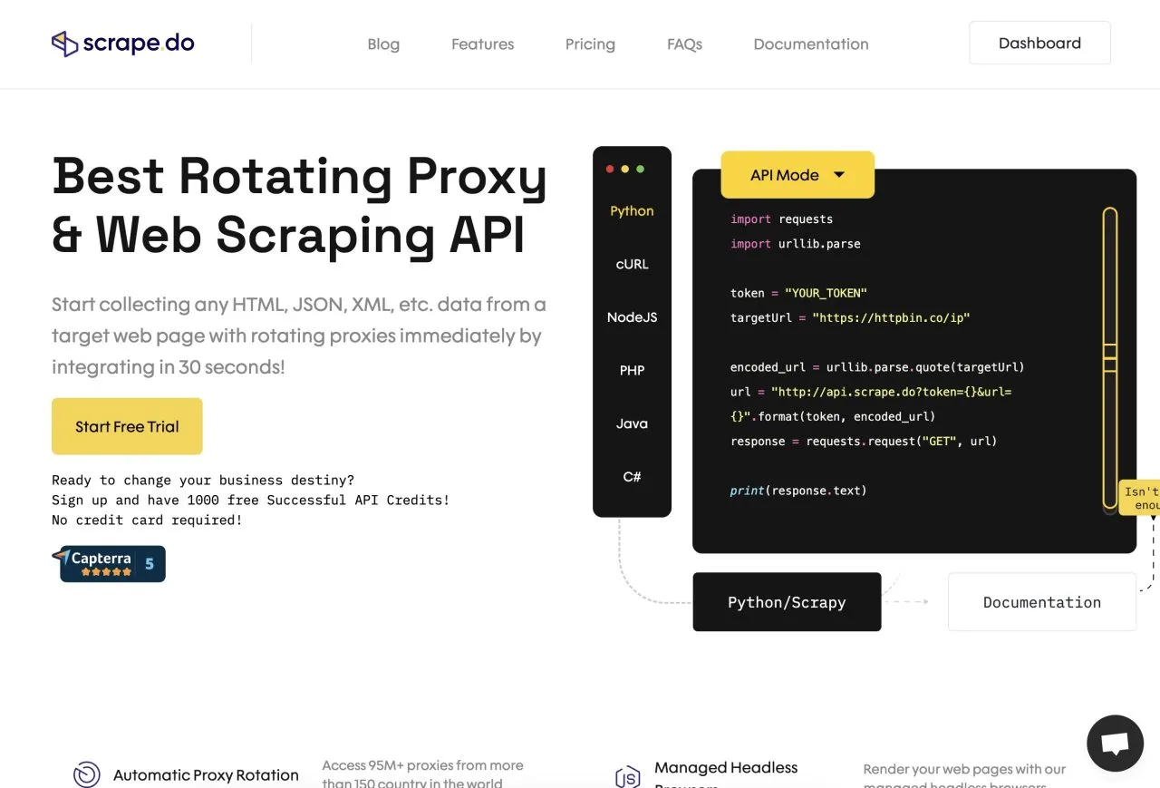Image resolution: width=1160 pixels, height=788 pixels.
Task: Open the chat bubble widget
Action: 1115,744
